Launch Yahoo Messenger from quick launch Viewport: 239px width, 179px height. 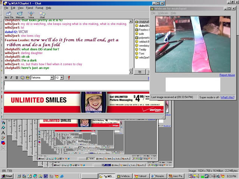pyautogui.click(x=56, y=176)
